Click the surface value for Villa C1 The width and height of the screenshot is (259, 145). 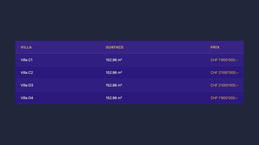click(114, 60)
